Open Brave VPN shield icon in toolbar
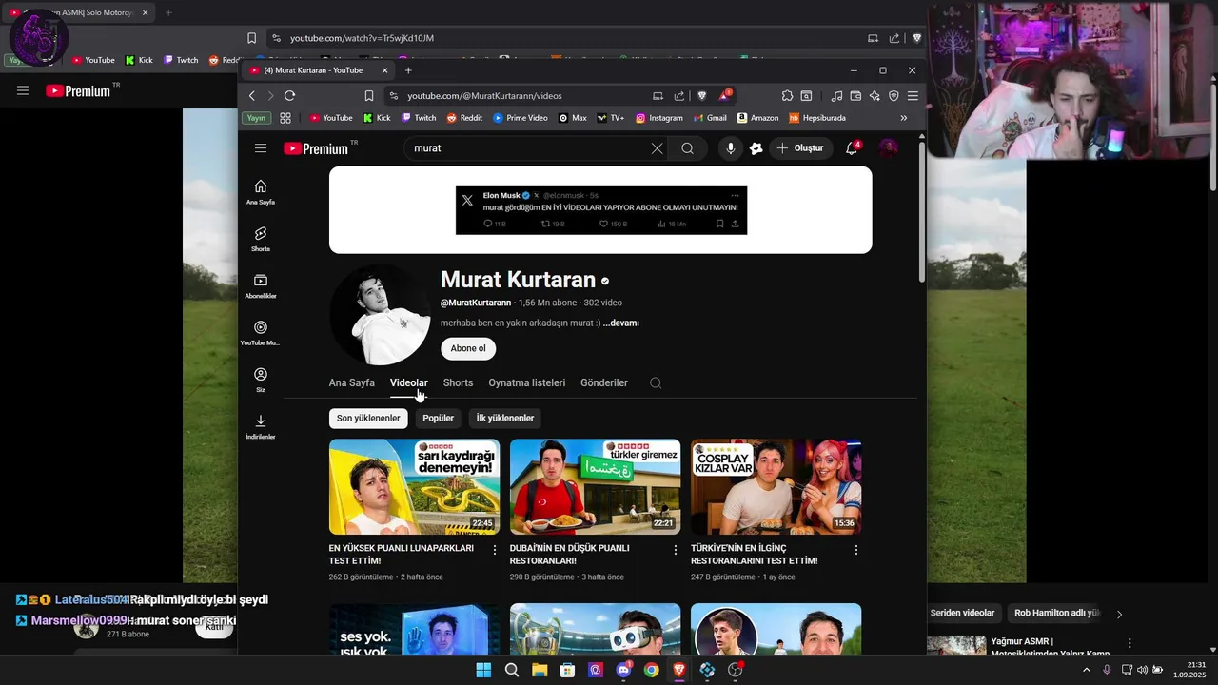This screenshot has width=1218, height=685. pos(894,96)
